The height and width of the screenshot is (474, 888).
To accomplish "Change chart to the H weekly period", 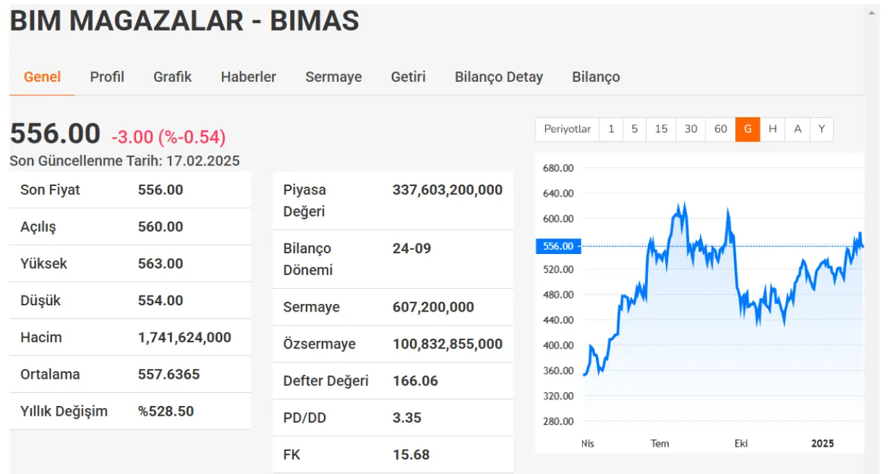I will click(x=772, y=129).
